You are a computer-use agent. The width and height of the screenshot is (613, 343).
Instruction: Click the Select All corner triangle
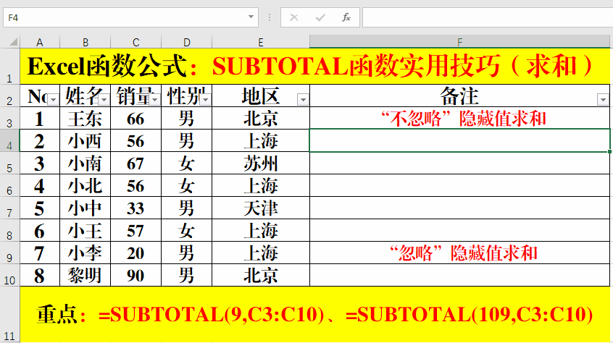(13, 42)
